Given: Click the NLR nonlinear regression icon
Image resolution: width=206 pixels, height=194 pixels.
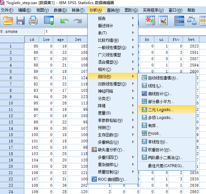Looking at the screenshot, I should coord(144,141).
